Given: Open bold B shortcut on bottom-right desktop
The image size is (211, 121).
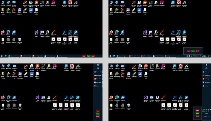Looking at the screenshot, I should tap(157, 99).
